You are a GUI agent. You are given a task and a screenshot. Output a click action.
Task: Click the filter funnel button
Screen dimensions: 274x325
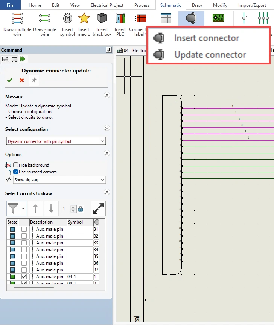click(x=13, y=208)
